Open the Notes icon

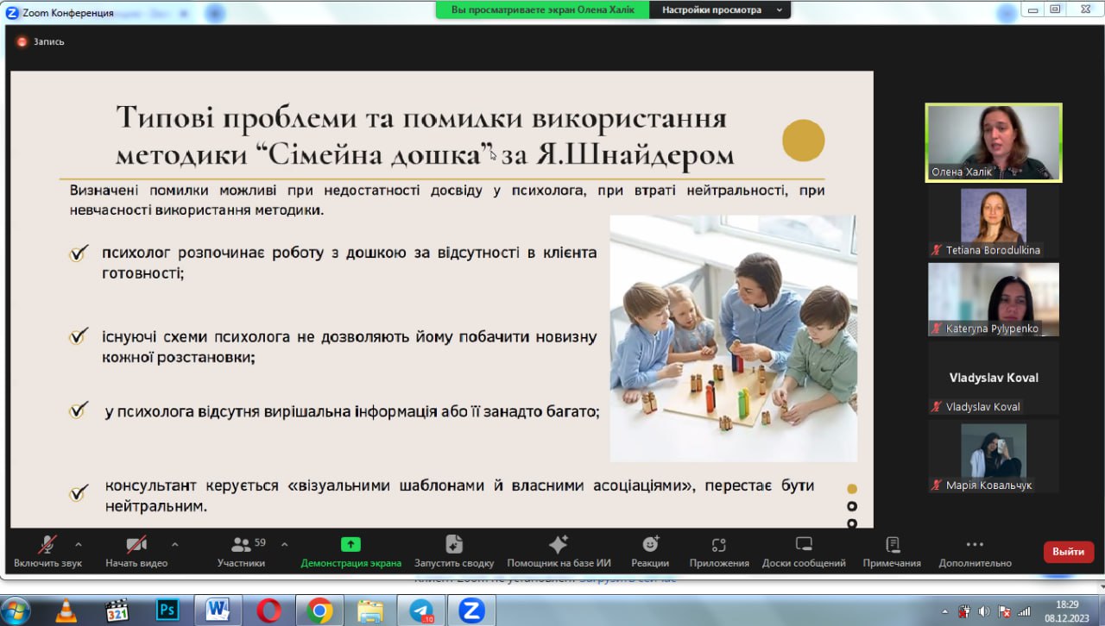point(893,545)
